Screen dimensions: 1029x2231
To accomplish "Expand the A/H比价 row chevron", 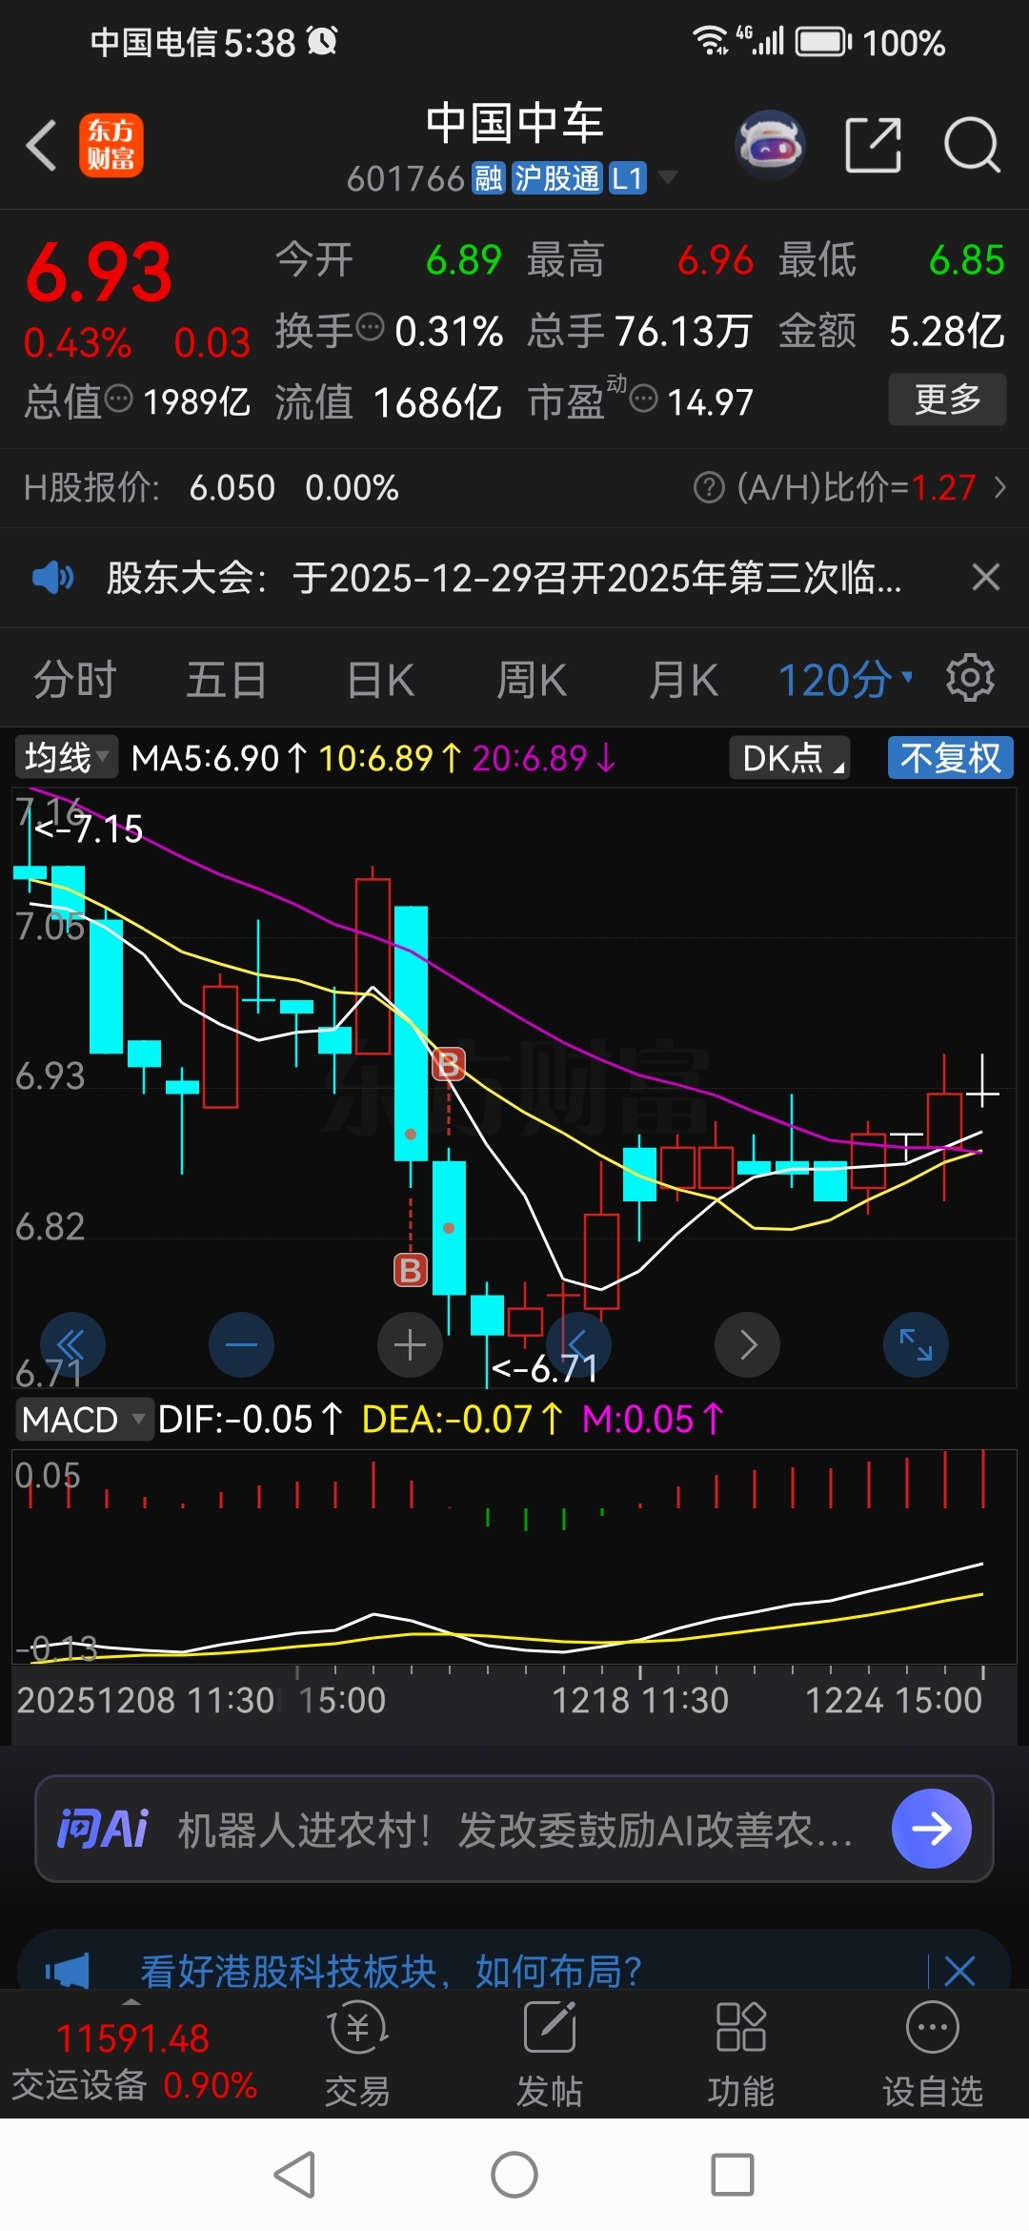I will click(x=999, y=488).
